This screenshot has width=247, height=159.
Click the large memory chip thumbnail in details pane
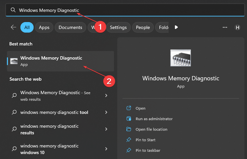coord(180,58)
